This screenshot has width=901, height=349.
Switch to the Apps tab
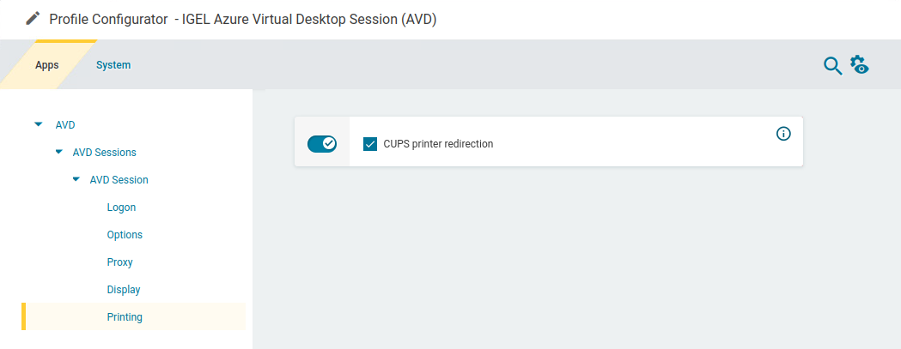[47, 65]
